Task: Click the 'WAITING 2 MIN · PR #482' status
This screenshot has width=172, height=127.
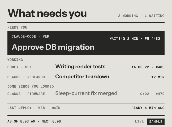Action: [135, 39]
